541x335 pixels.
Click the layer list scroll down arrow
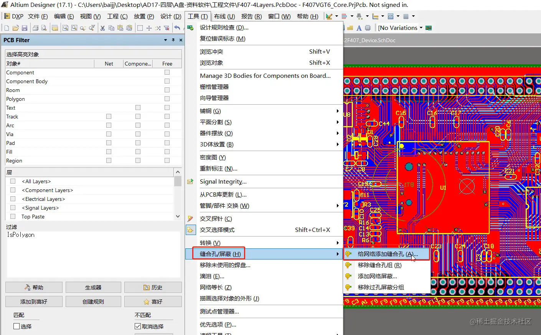coord(178,217)
